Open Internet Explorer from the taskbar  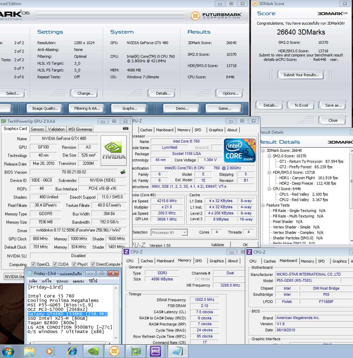72,351
